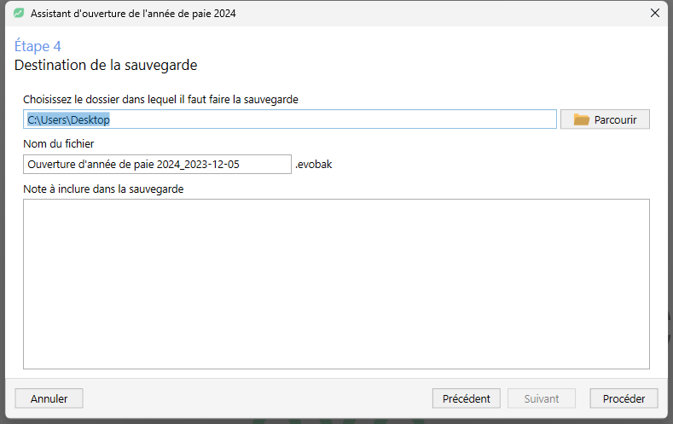Screen dimensions: 673x424
Task: Click the Destination de la sauvegarde title
Action: (x=106, y=65)
